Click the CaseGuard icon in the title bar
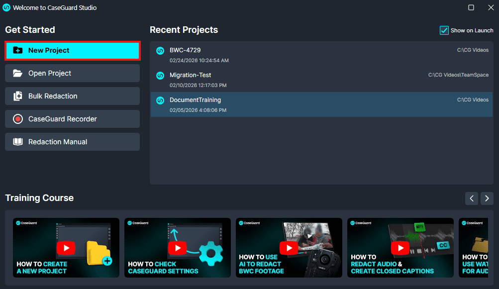Screen dimensions: 499x289 click(6, 7)
